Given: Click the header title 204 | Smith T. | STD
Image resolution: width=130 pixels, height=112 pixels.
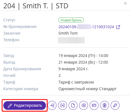Looking at the screenshot, I should pos(36,6).
